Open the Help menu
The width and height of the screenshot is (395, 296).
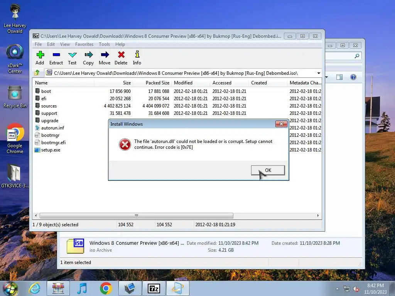click(x=120, y=44)
